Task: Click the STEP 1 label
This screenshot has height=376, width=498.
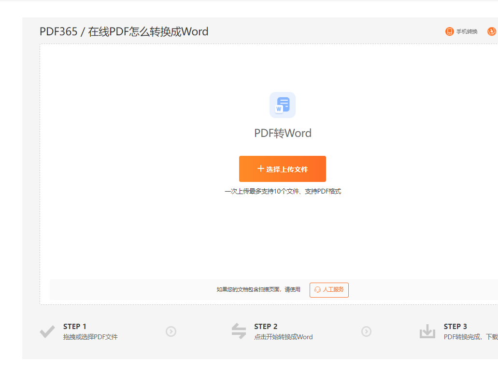Action: (75, 326)
